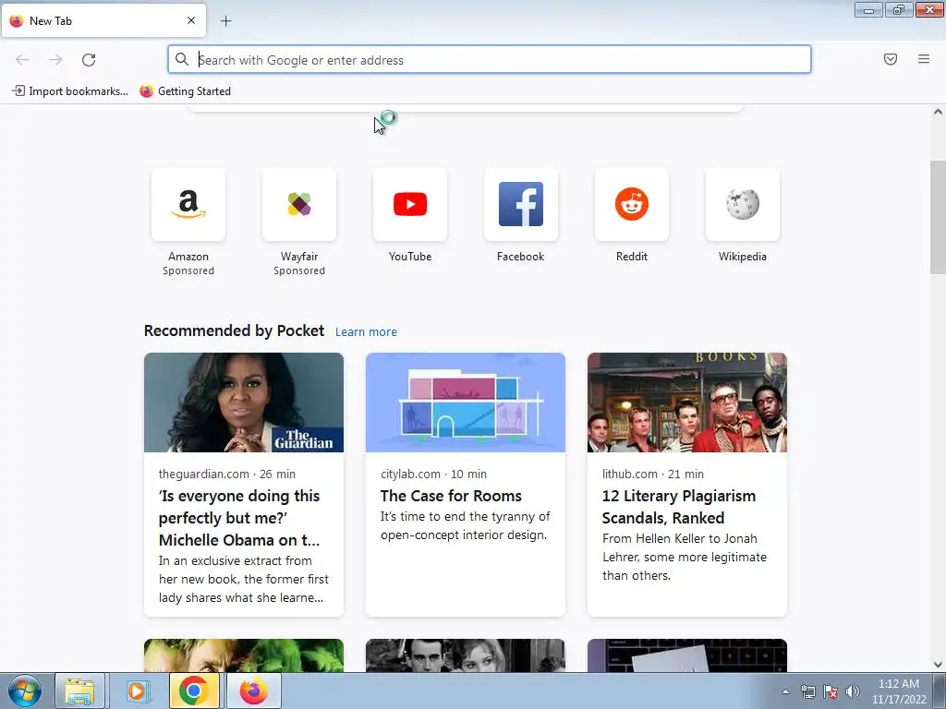Click the Import bookmarks icon
Screen dimensions: 946x709
pos(18,91)
